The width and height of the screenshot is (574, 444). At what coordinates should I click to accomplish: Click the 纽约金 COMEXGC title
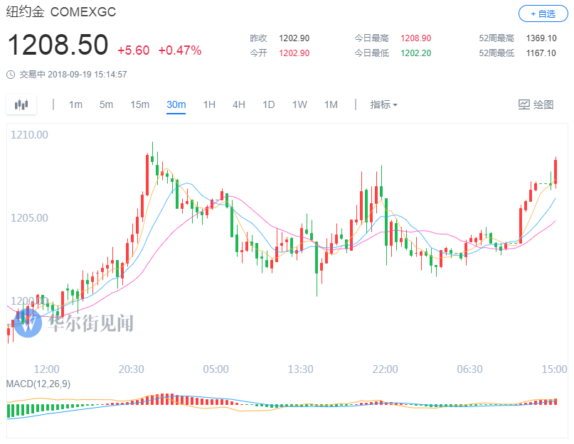tap(60, 11)
